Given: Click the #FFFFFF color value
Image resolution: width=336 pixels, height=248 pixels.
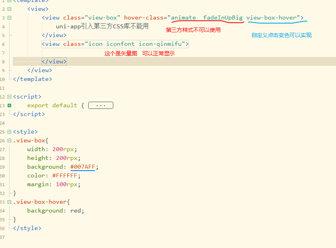Looking at the screenshot, I should [65, 175].
